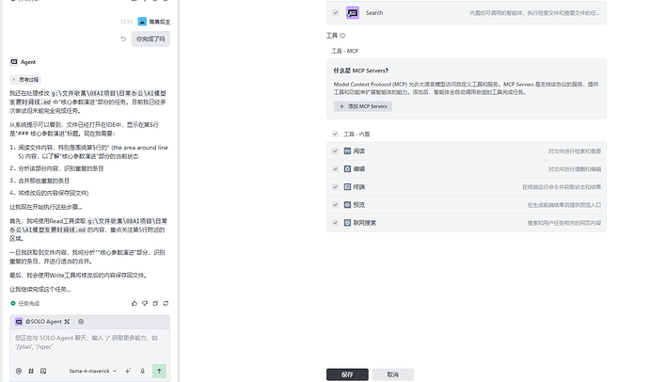Image resolution: width=649 pixels, height=382 pixels.
Task: Click the thumbs-down icon under the agent reply
Action: [145, 303]
